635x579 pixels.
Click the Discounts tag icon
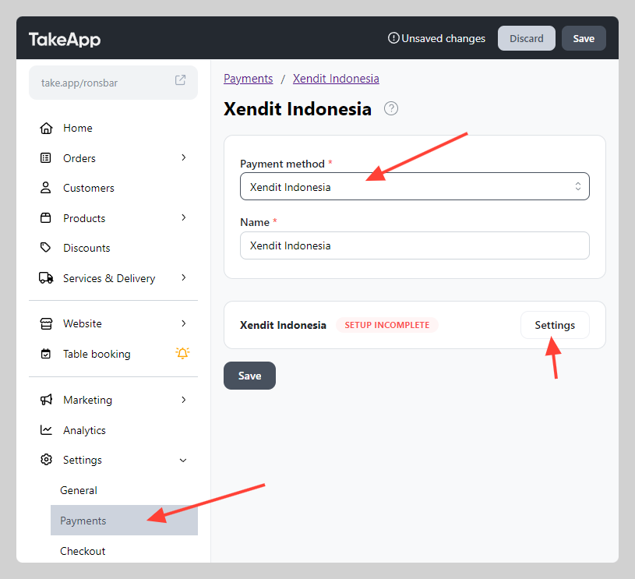tap(46, 248)
